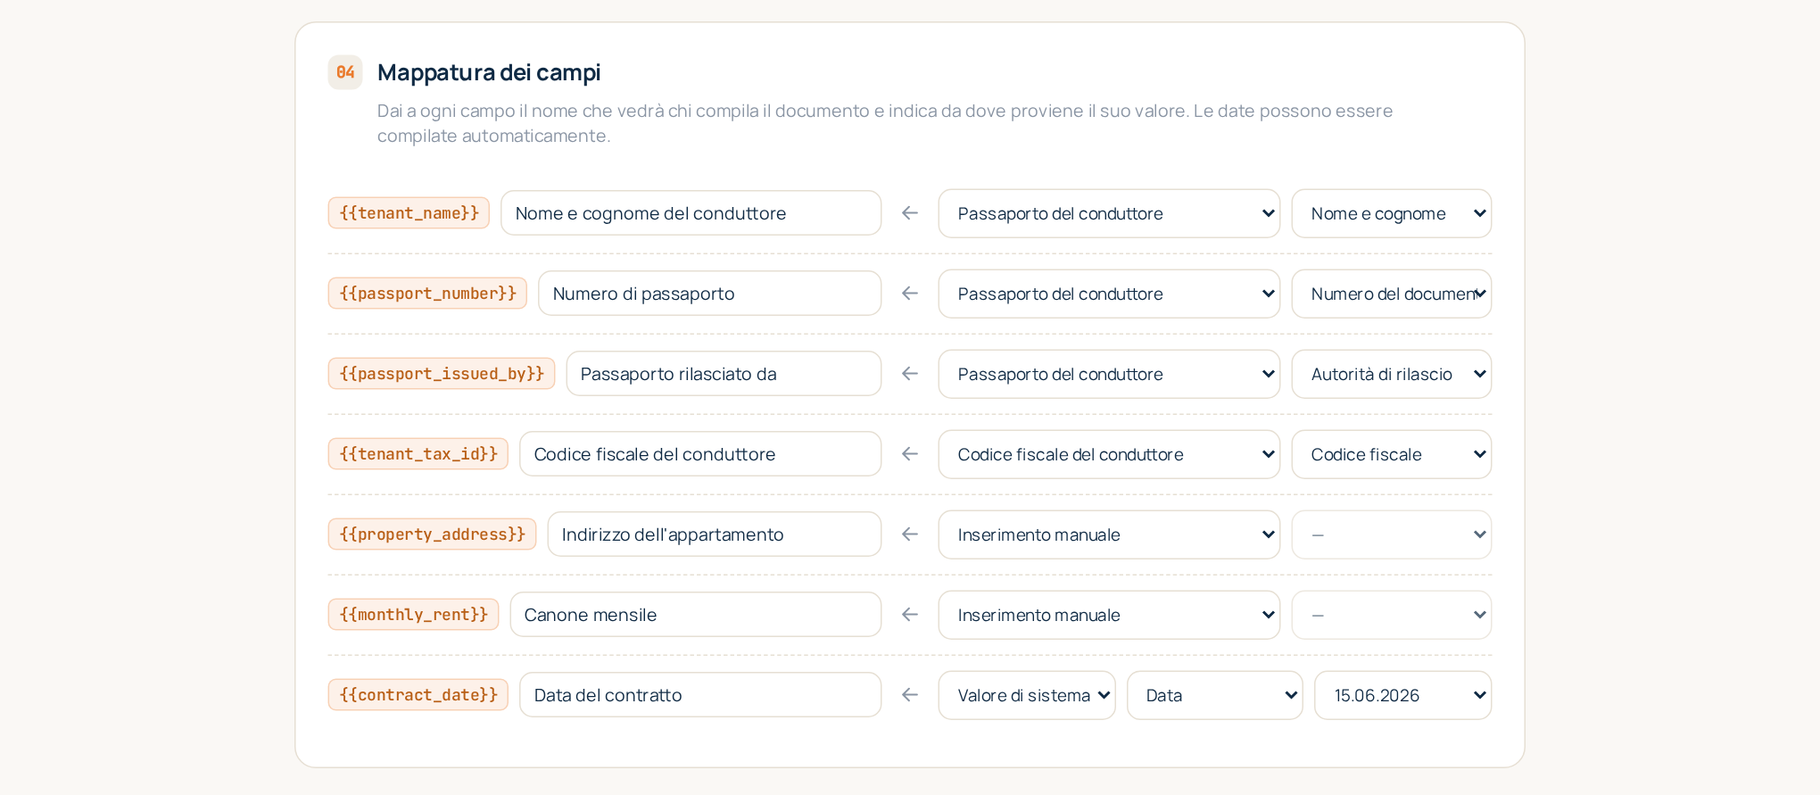Click the arrow icon in the tenant_tax_id row
1820x795 pixels.
[x=910, y=454]
